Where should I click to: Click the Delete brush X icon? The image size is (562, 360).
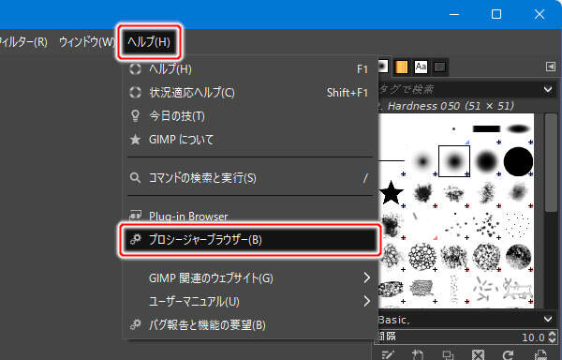[478, 355]
